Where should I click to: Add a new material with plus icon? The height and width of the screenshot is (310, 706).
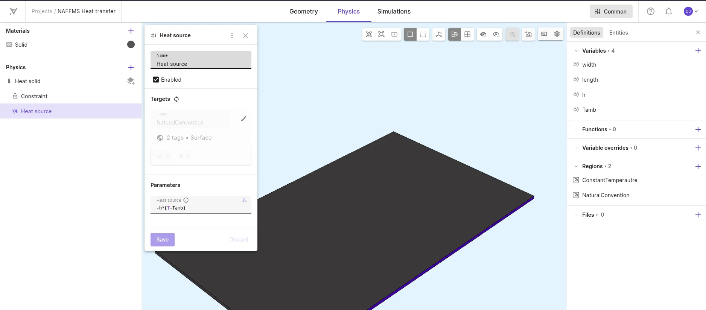pos(131,31)
